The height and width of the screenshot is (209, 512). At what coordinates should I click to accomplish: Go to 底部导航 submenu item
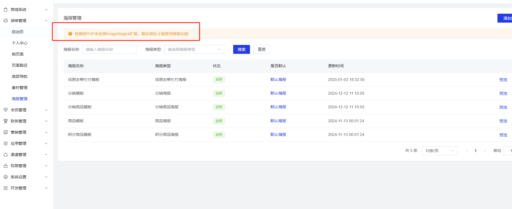tap(20, 76)
